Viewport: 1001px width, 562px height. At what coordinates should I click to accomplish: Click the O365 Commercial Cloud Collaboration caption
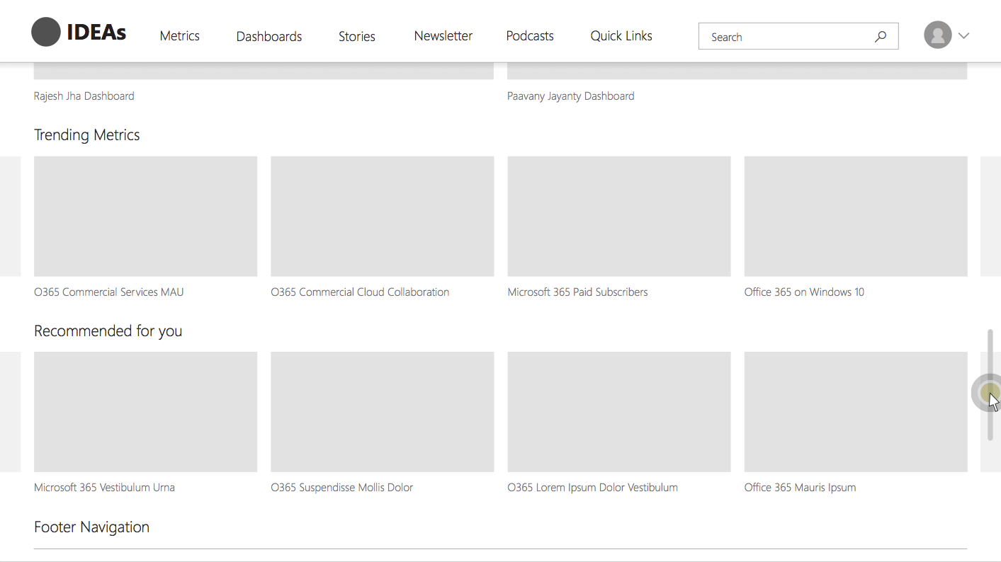point(360,292)
